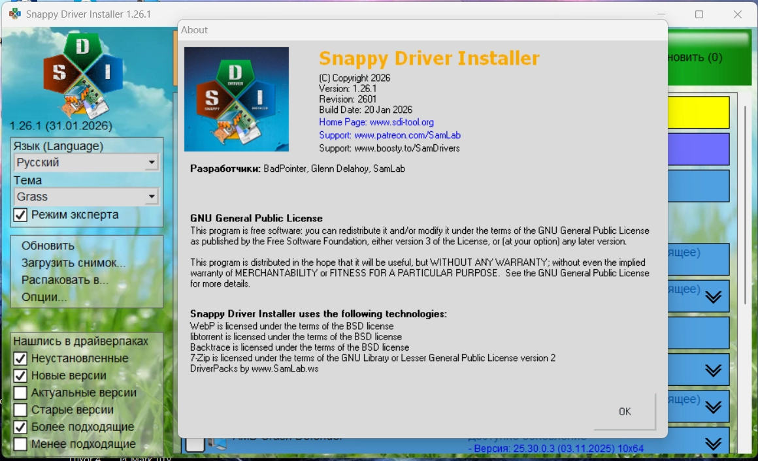Click the app icon in the title bar
The image size is (758, 461).
click(15, 14)
